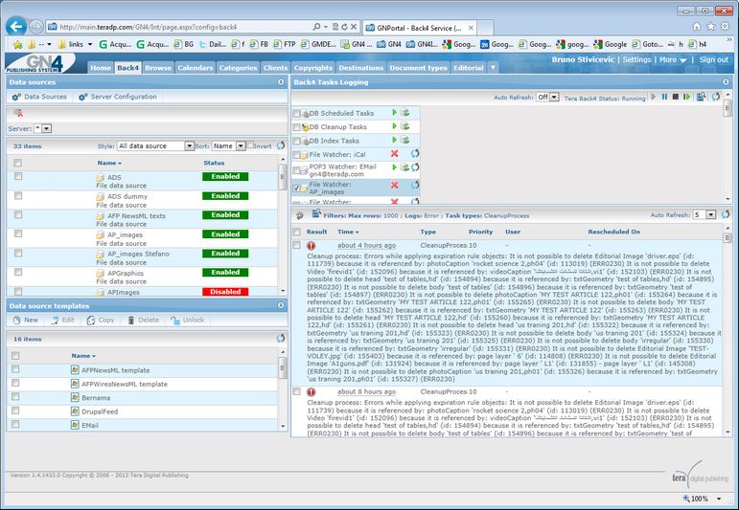
Task: Open the Editorial tab
Action: point(469,68)
